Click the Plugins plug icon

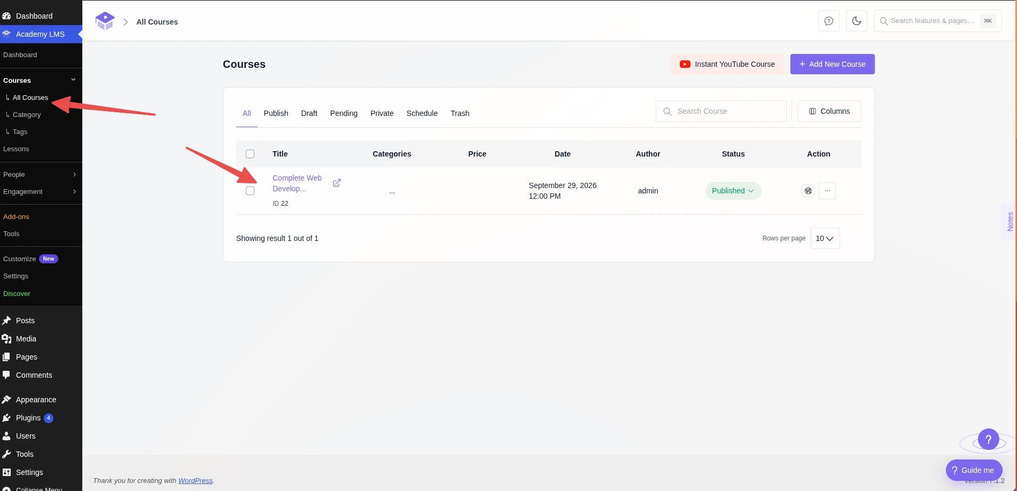pyautogui.click(x=6, y=418)
